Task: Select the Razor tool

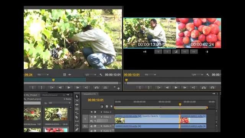Action: pos(77,117)
